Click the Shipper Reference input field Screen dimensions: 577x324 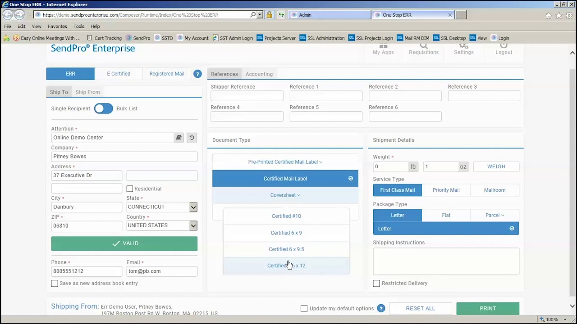pos(247,96)
